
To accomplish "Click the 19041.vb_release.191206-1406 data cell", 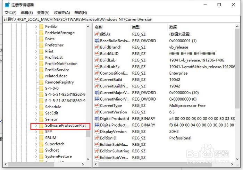I will pyautogui.click(x=197, y=60).
